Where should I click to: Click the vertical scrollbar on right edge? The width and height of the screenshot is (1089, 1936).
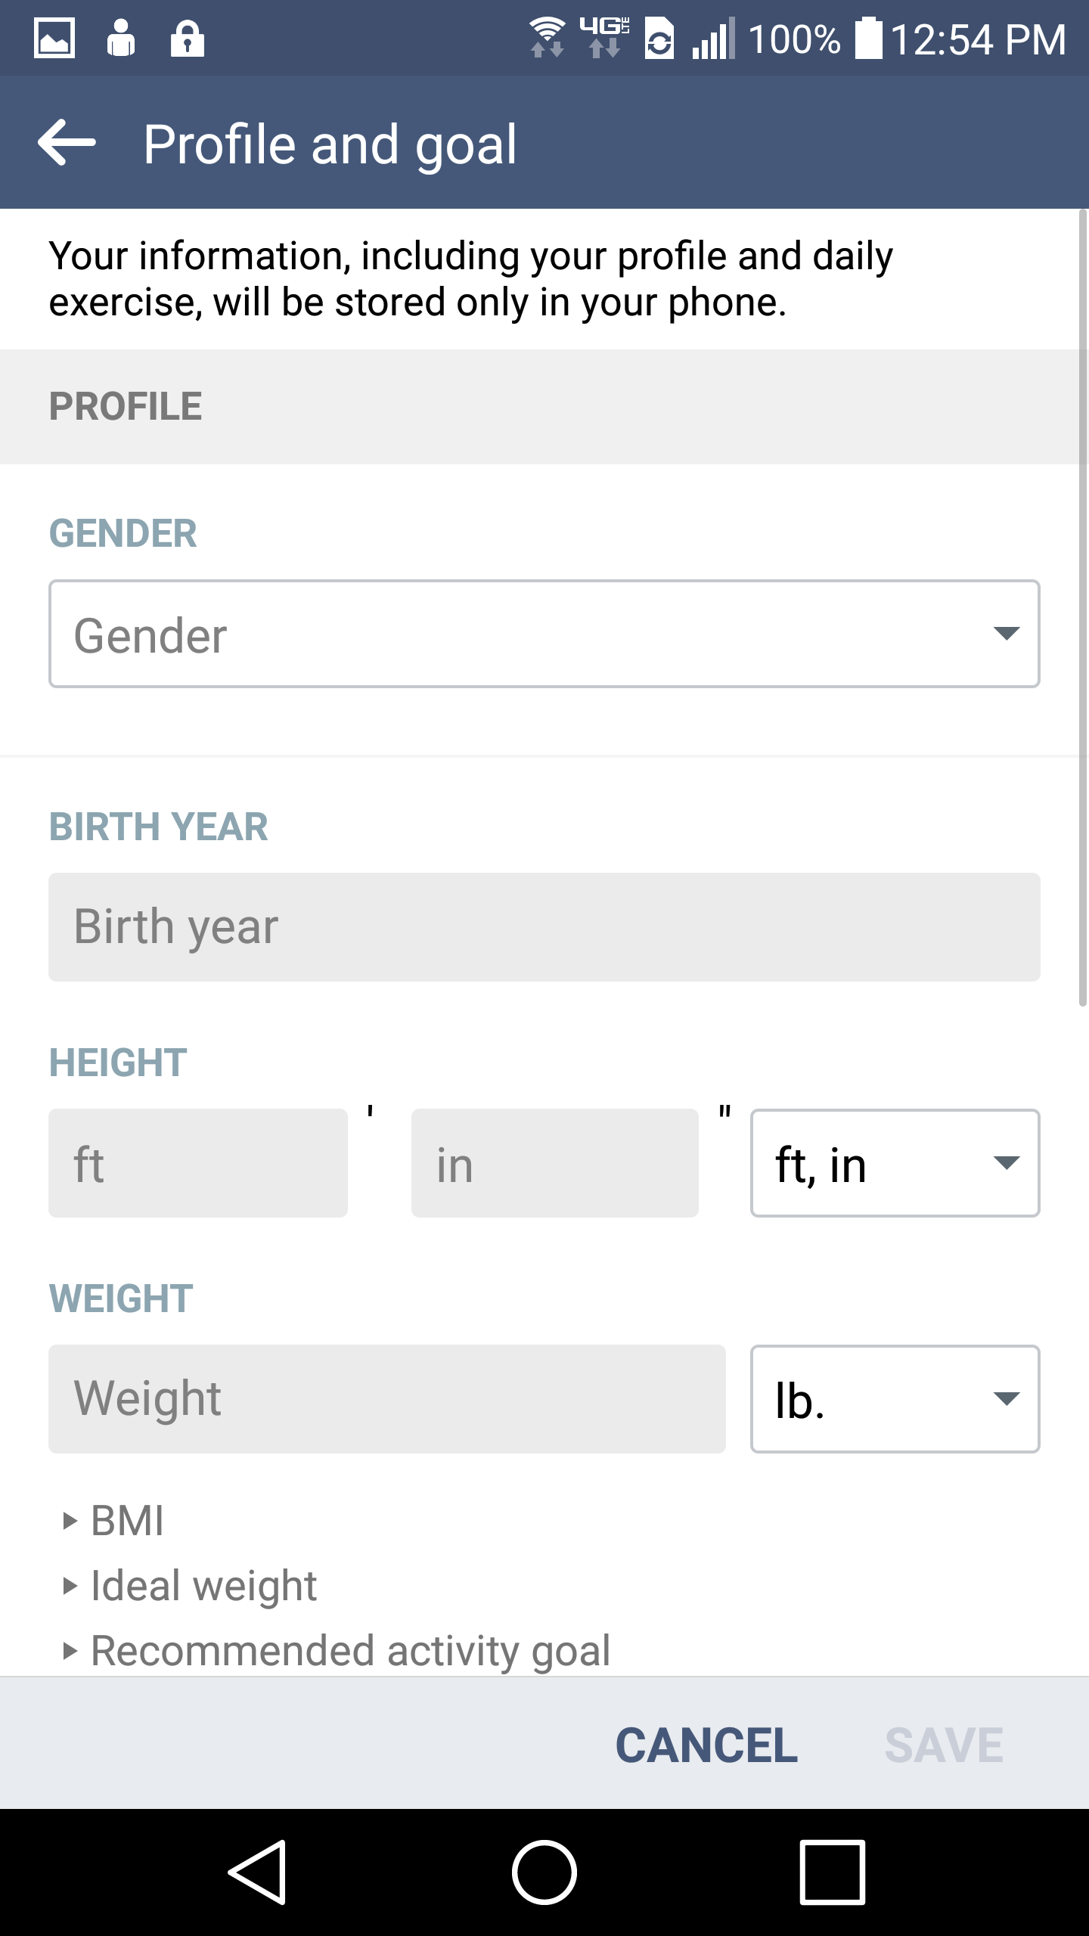click(x=1083, y=608)
